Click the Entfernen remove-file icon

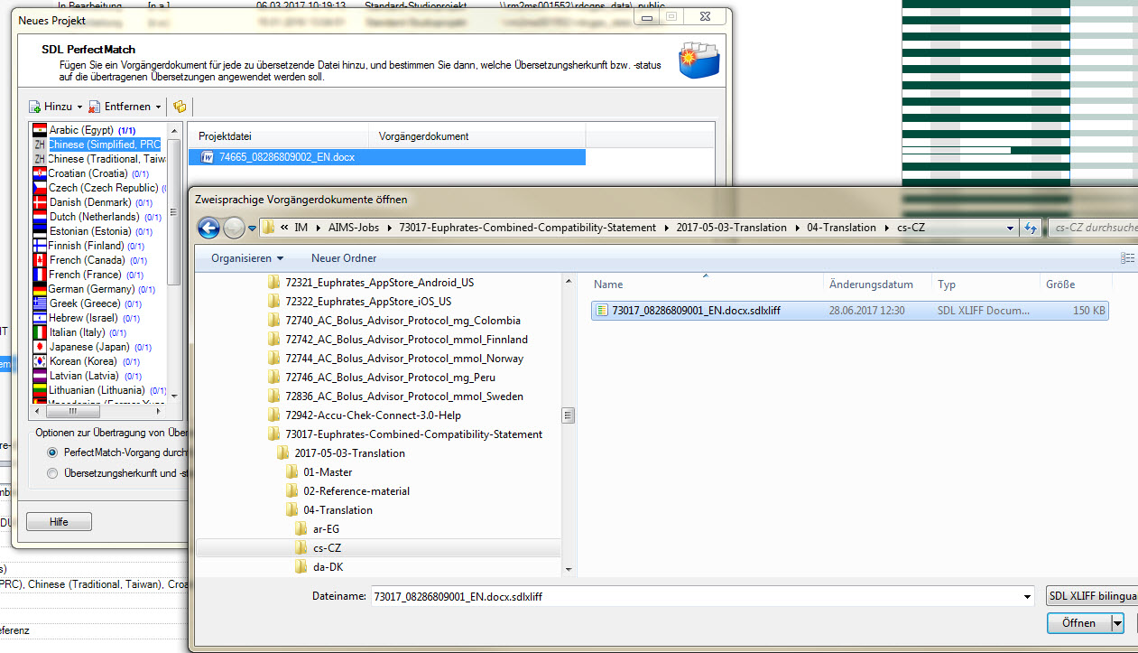point(95,107)
